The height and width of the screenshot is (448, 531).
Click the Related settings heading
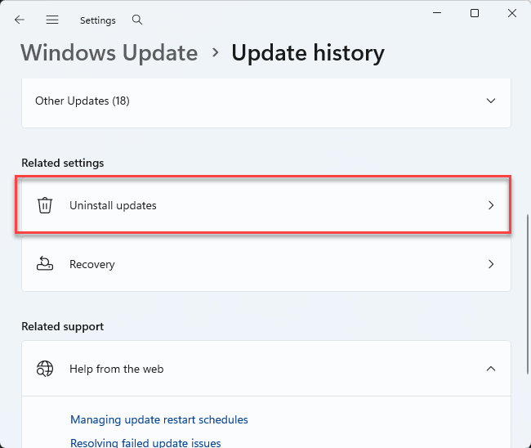(x=63, y=163)
